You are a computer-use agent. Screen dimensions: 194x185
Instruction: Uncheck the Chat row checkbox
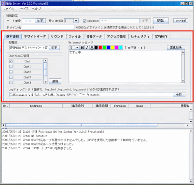pos(11,61)
